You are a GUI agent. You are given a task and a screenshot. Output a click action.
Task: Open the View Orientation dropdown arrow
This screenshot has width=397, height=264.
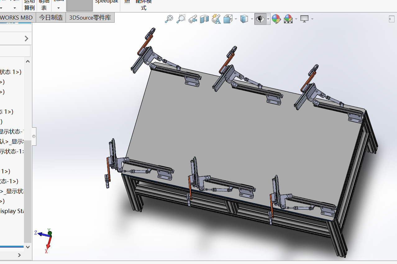236,19
